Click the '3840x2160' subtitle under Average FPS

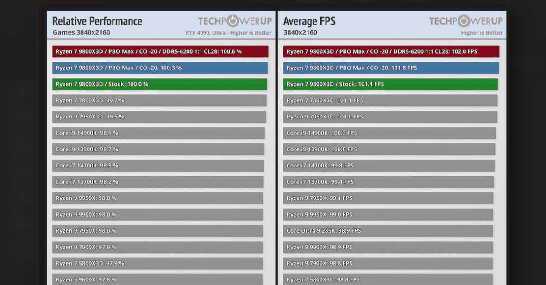(300, 32)
